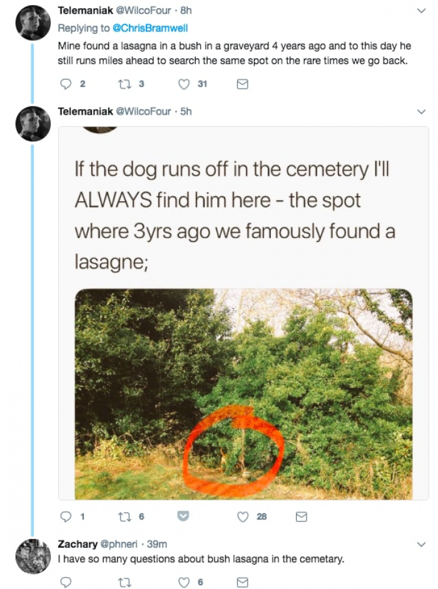This screenshot has width=438, height=589.
Task: Like Zachary's tweet with 6 likes
Action: 184,582
